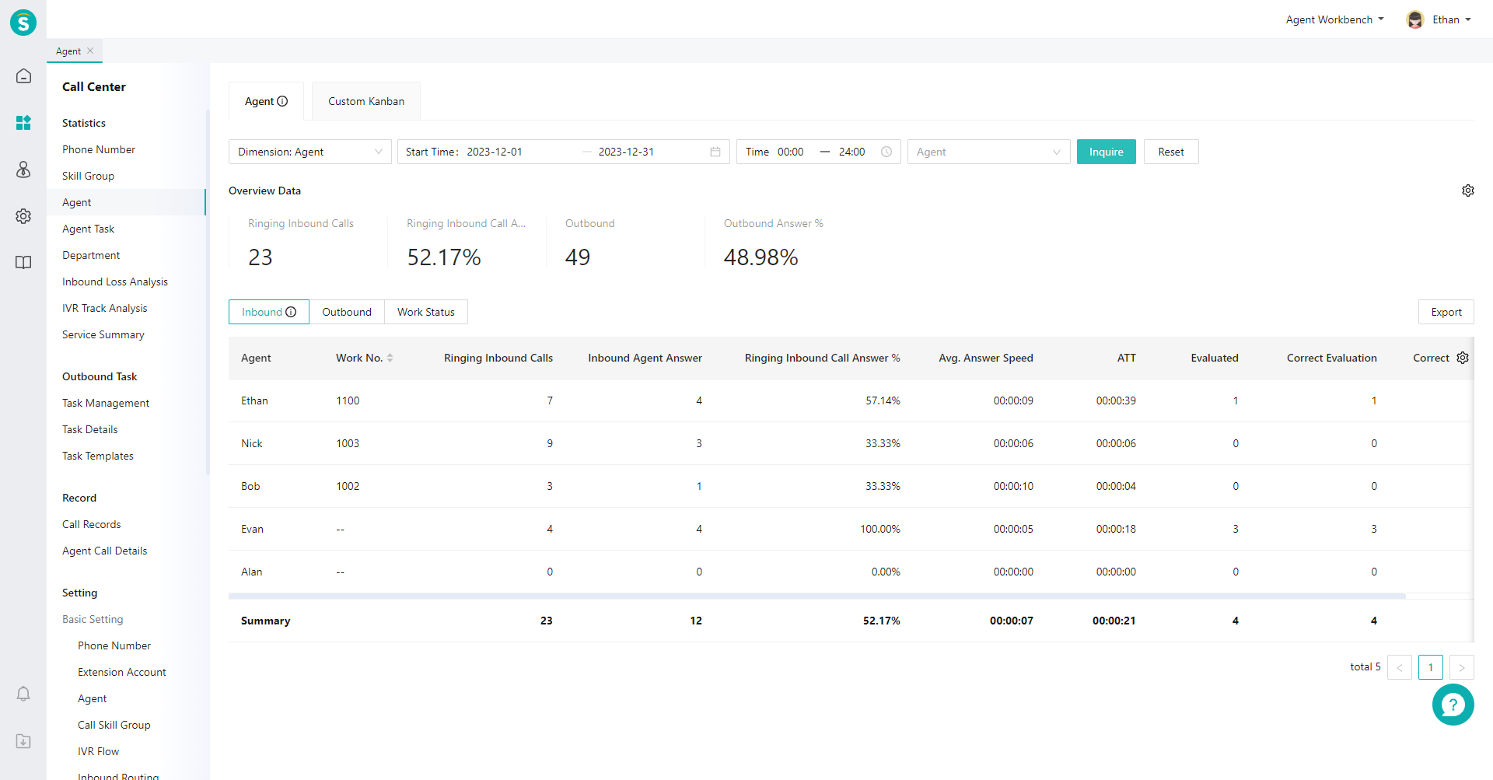1493x780 pixels.
Task: Open the Agent filter dropdown
Action: [989, 152]
